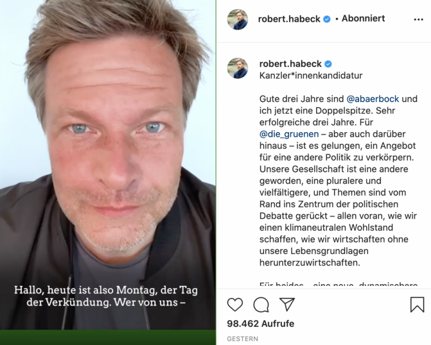Viewport: 431px width, 345px height.
Task: Open robert.habeck username in the header
Action: point(289,19)
